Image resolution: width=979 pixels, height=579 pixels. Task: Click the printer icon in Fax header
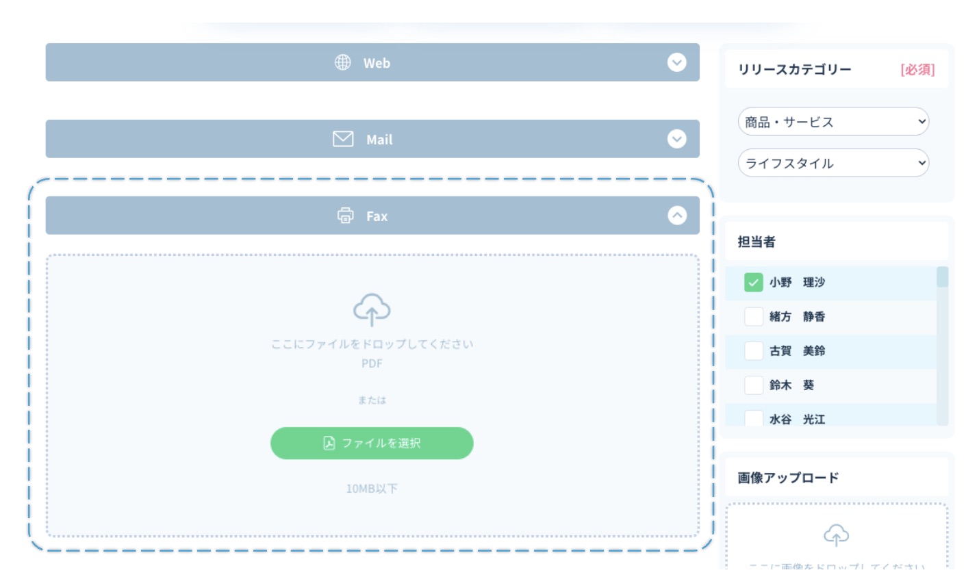coord(345,216)
